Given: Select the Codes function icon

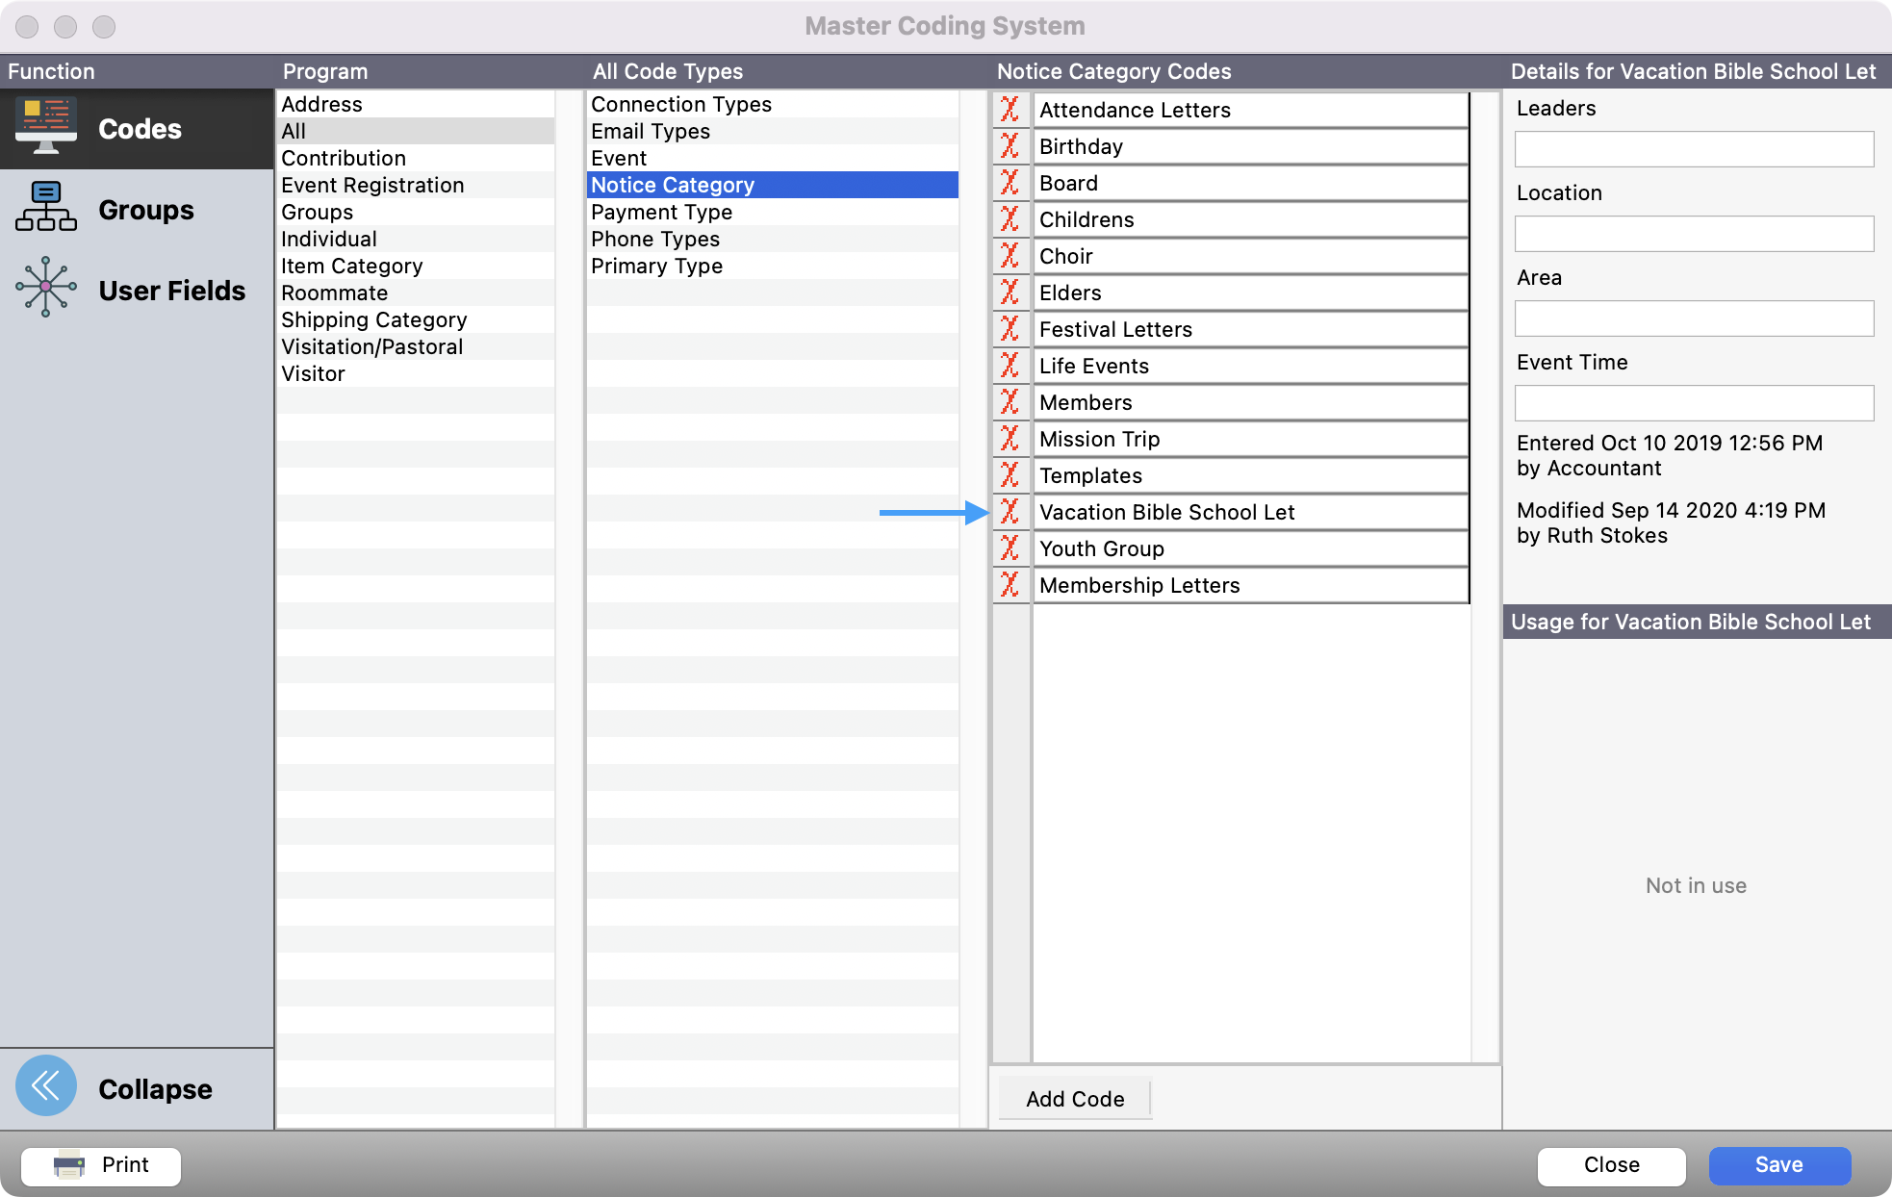Looking at the screenshot, I should coord(45,125).
